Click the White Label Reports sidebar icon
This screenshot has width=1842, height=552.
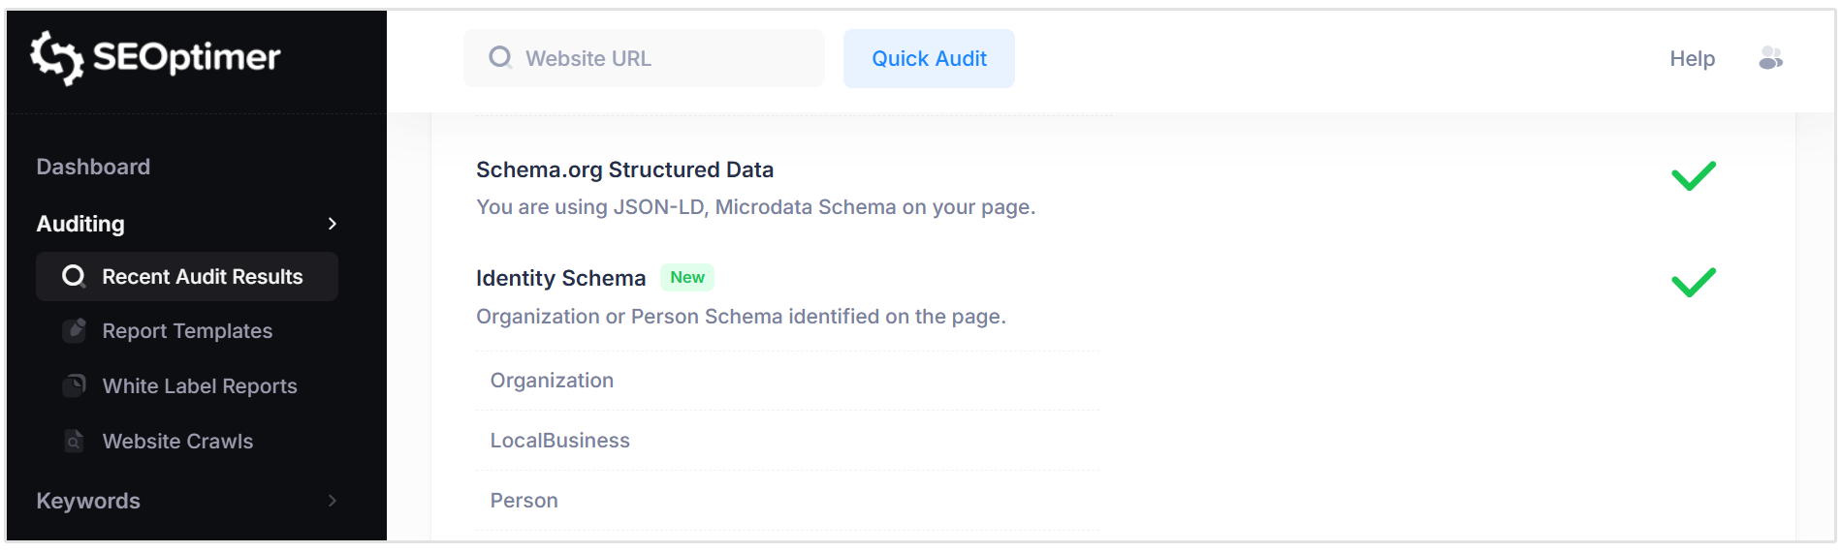pos(75,385)
